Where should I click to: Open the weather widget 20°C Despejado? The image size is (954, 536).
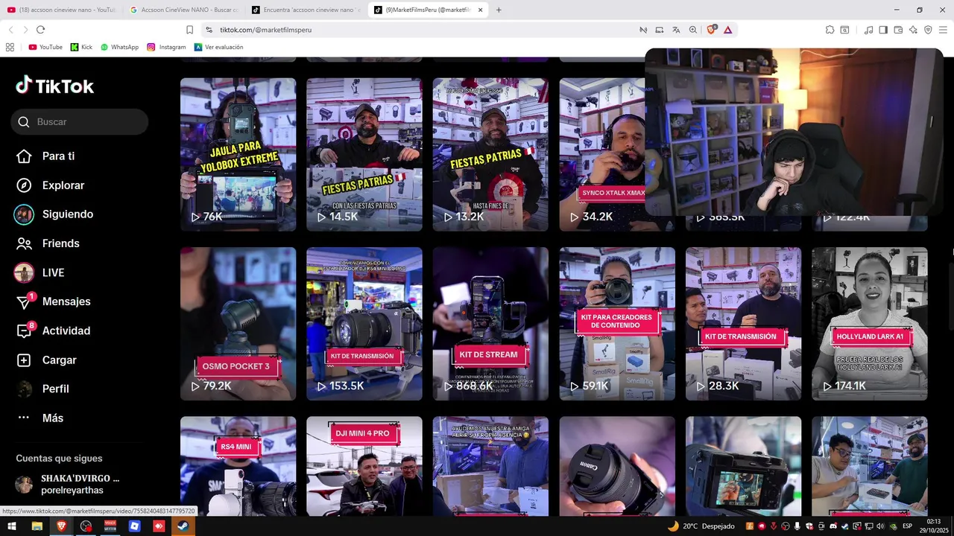(701, 526)
